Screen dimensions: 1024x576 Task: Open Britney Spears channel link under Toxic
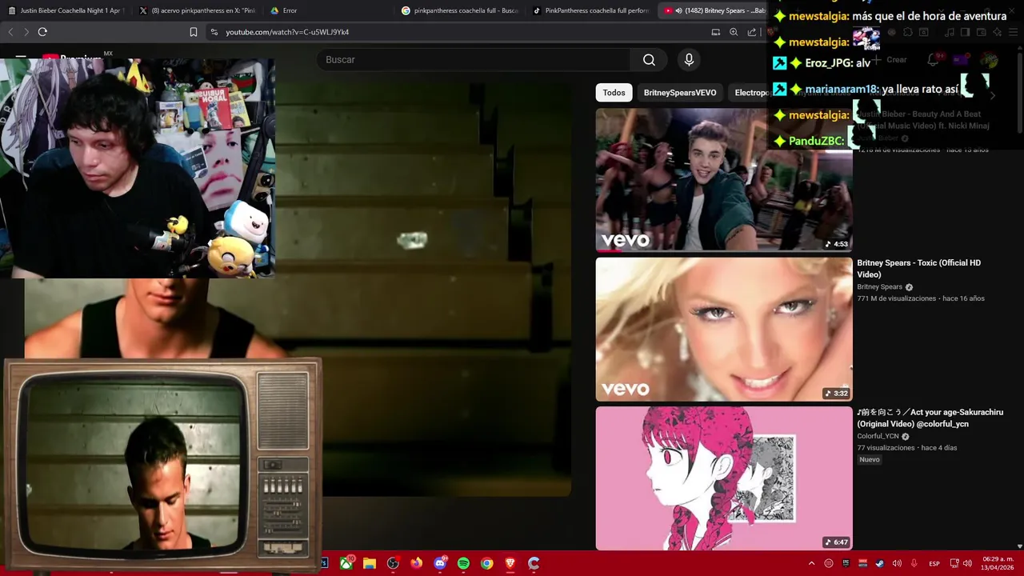point(879,287)
